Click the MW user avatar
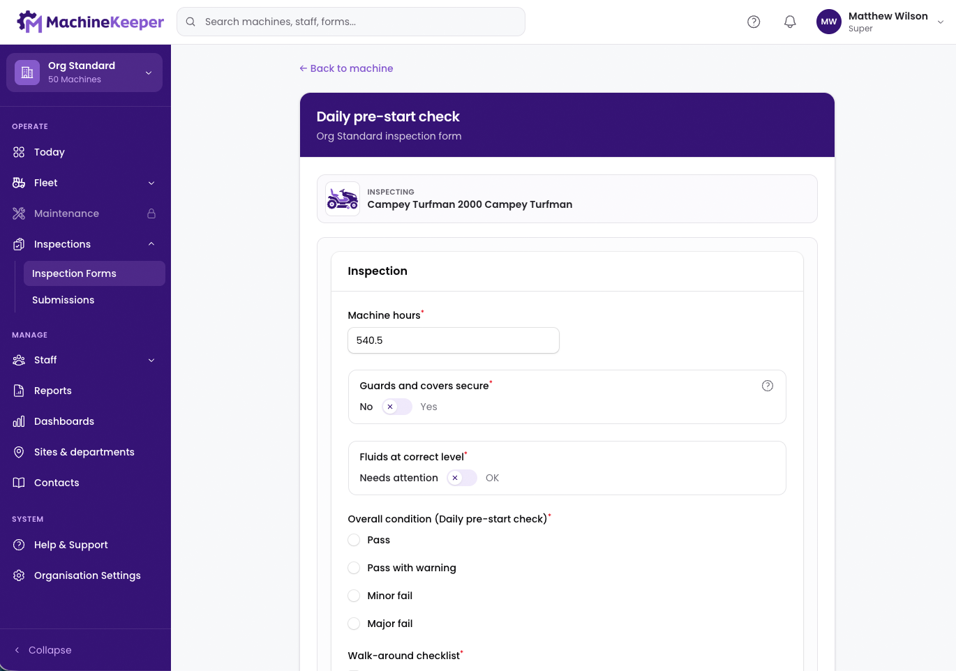The width and height of the screenshot is (956, 671). (x=829, y=22)
